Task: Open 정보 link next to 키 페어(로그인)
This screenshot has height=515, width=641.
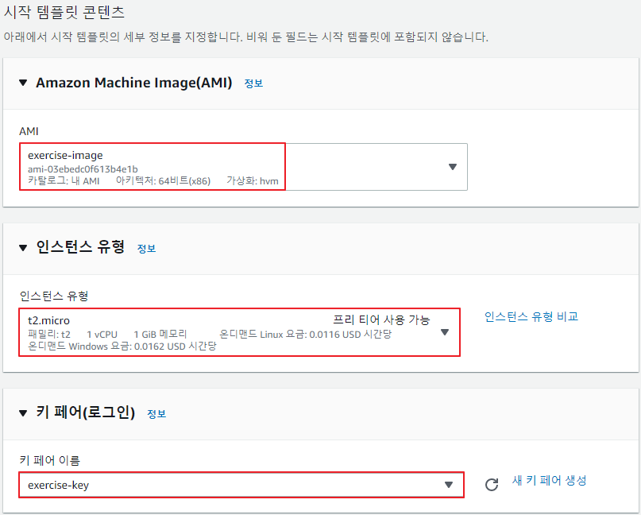Action: (156, 414)
